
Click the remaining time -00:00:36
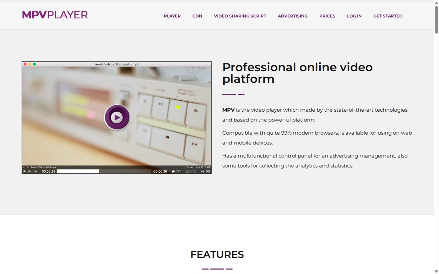pyautogui.click(x=160, y=171)
